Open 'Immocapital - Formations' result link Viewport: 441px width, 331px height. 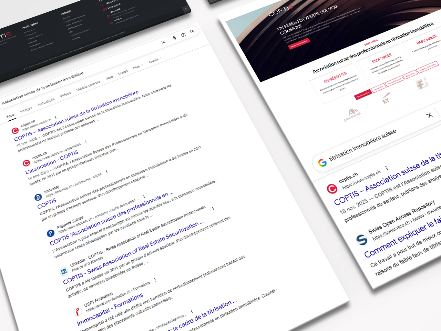(110, 309)
